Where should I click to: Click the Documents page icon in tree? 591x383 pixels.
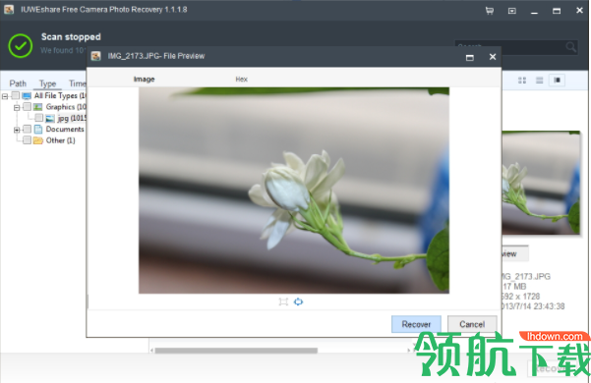coord(38,130)
